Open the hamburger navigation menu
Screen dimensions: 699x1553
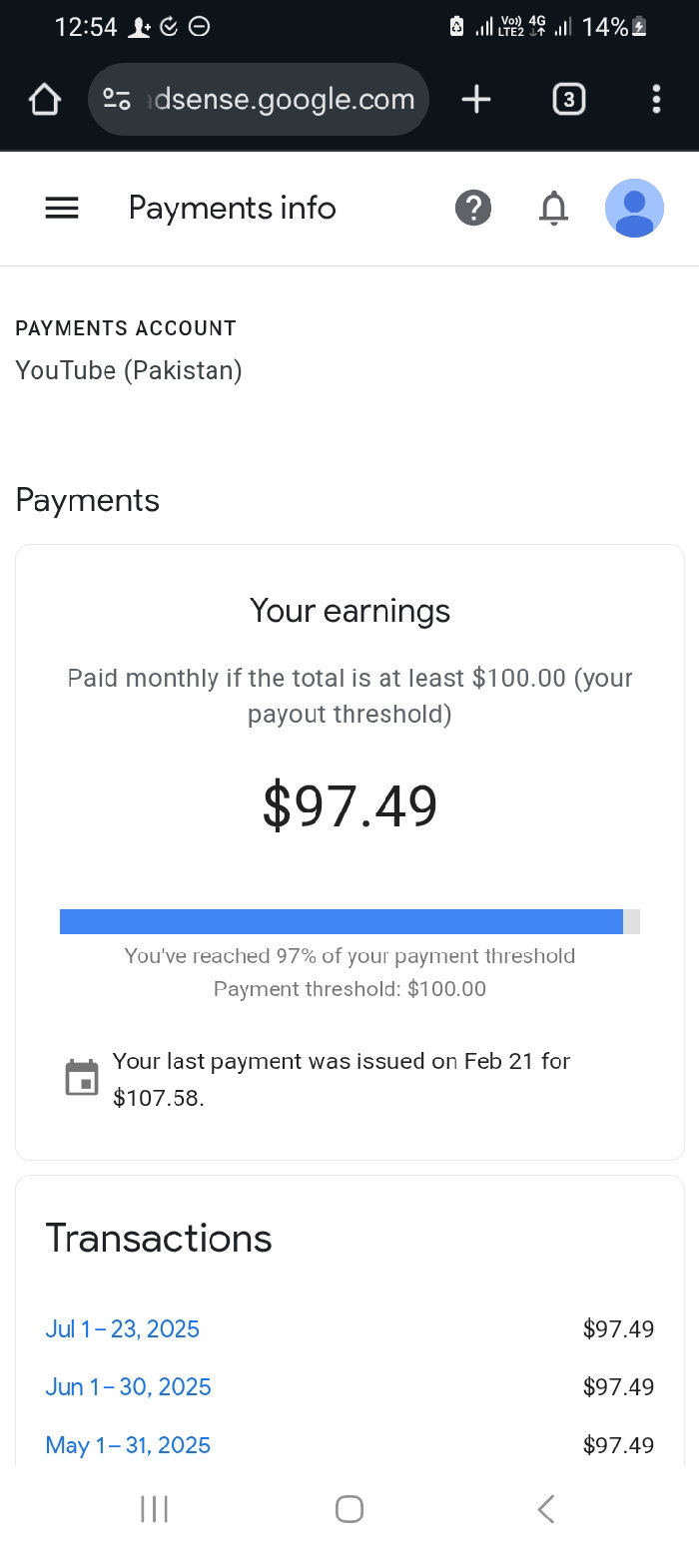(x=62, y=208)
